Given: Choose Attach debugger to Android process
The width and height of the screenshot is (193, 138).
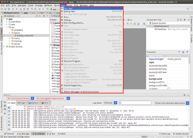Looking at the screenshot, I should click(x=92, y=92).
